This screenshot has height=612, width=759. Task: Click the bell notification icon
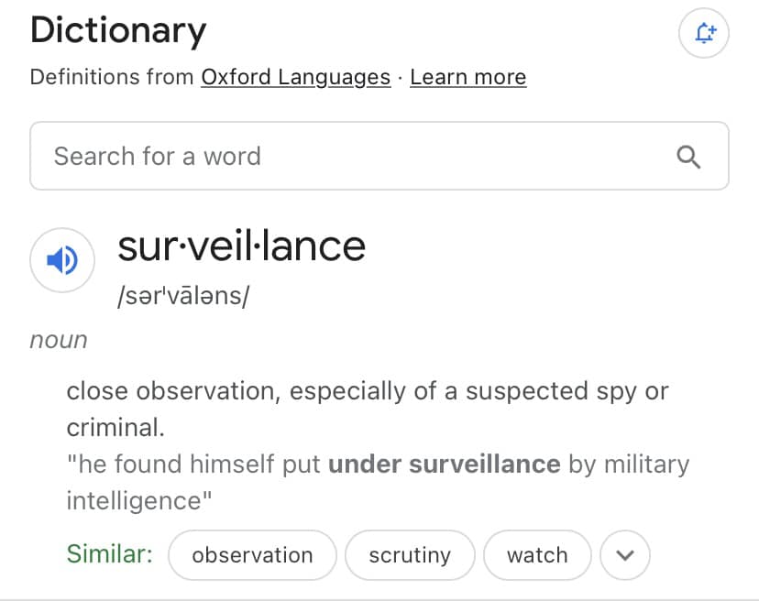(703, 34)
